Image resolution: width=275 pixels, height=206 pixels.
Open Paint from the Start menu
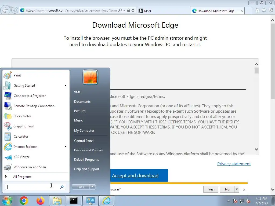pyautogui.click(x=36, y=75)
